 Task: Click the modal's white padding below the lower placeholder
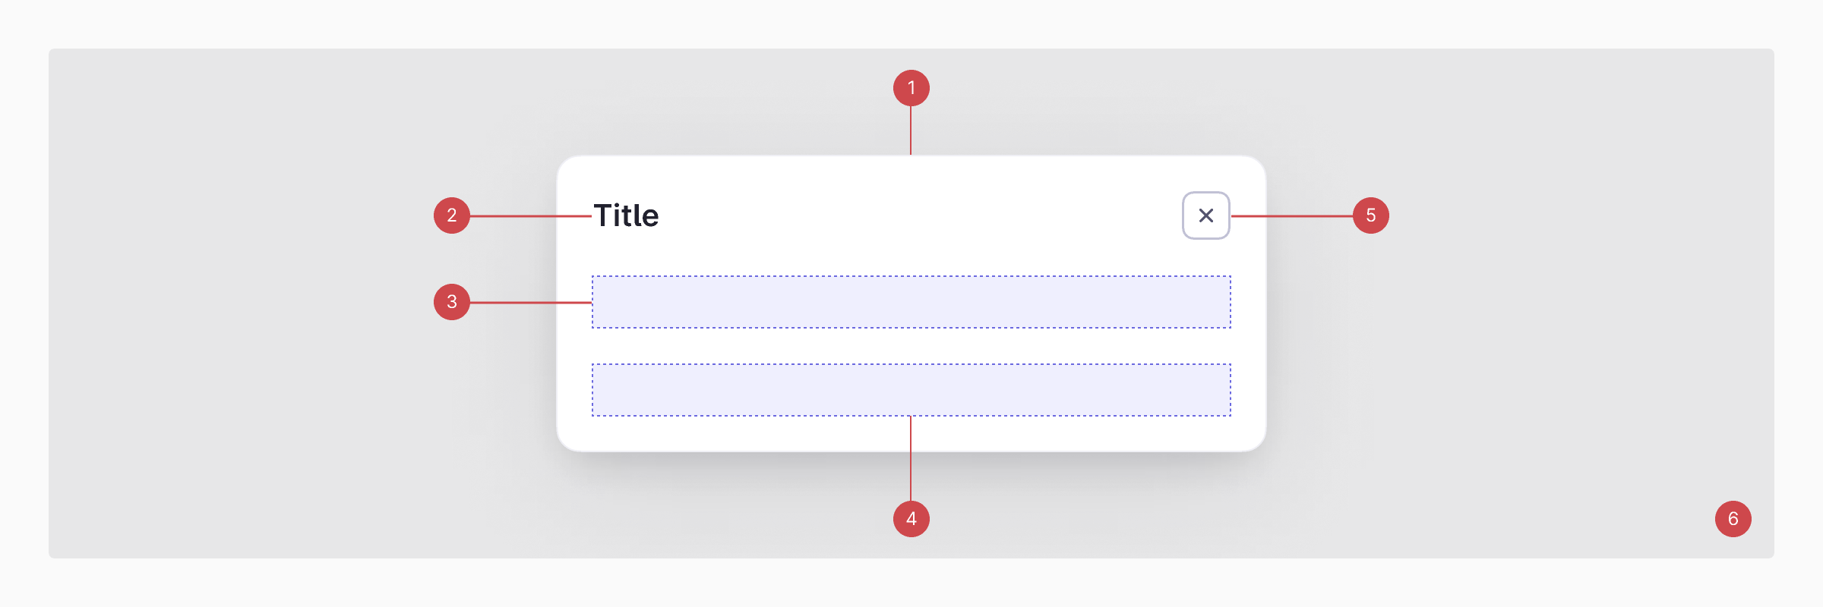click(x=760, y=434)
